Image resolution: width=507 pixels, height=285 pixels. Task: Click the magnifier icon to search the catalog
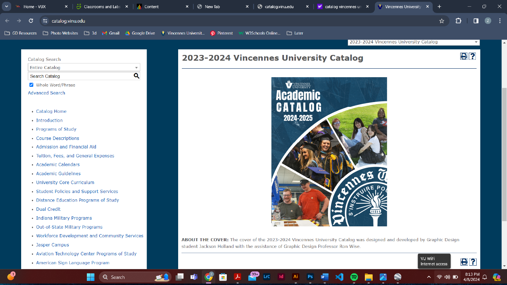tap(136, 76)
